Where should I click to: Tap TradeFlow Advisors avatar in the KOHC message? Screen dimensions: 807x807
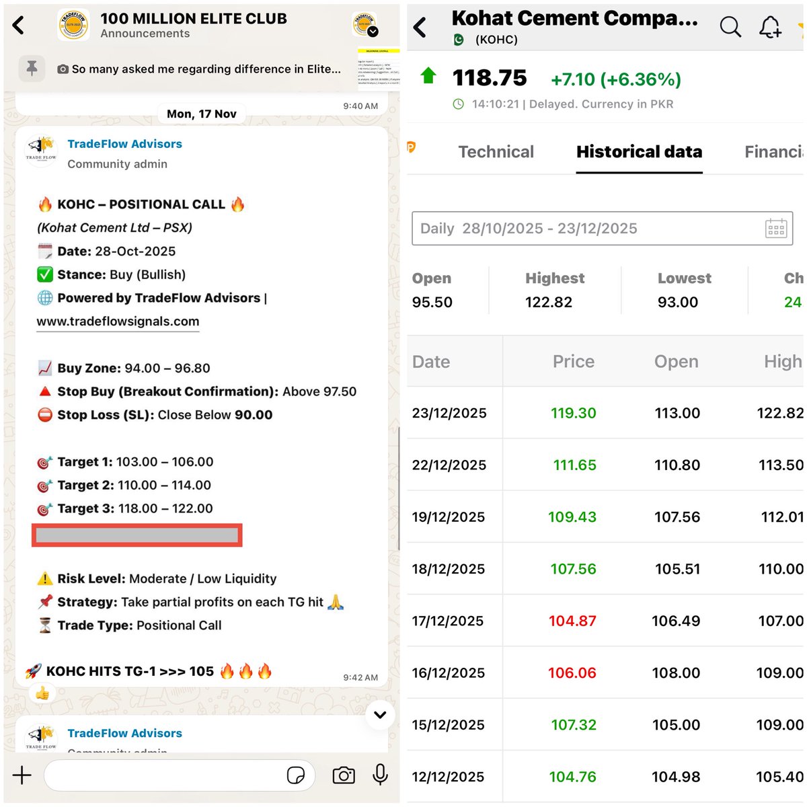tap(41, 149)
